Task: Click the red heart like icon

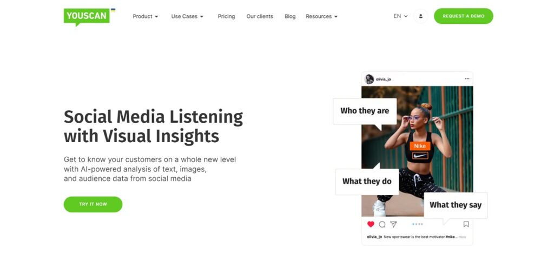Action: coord(371,224)
